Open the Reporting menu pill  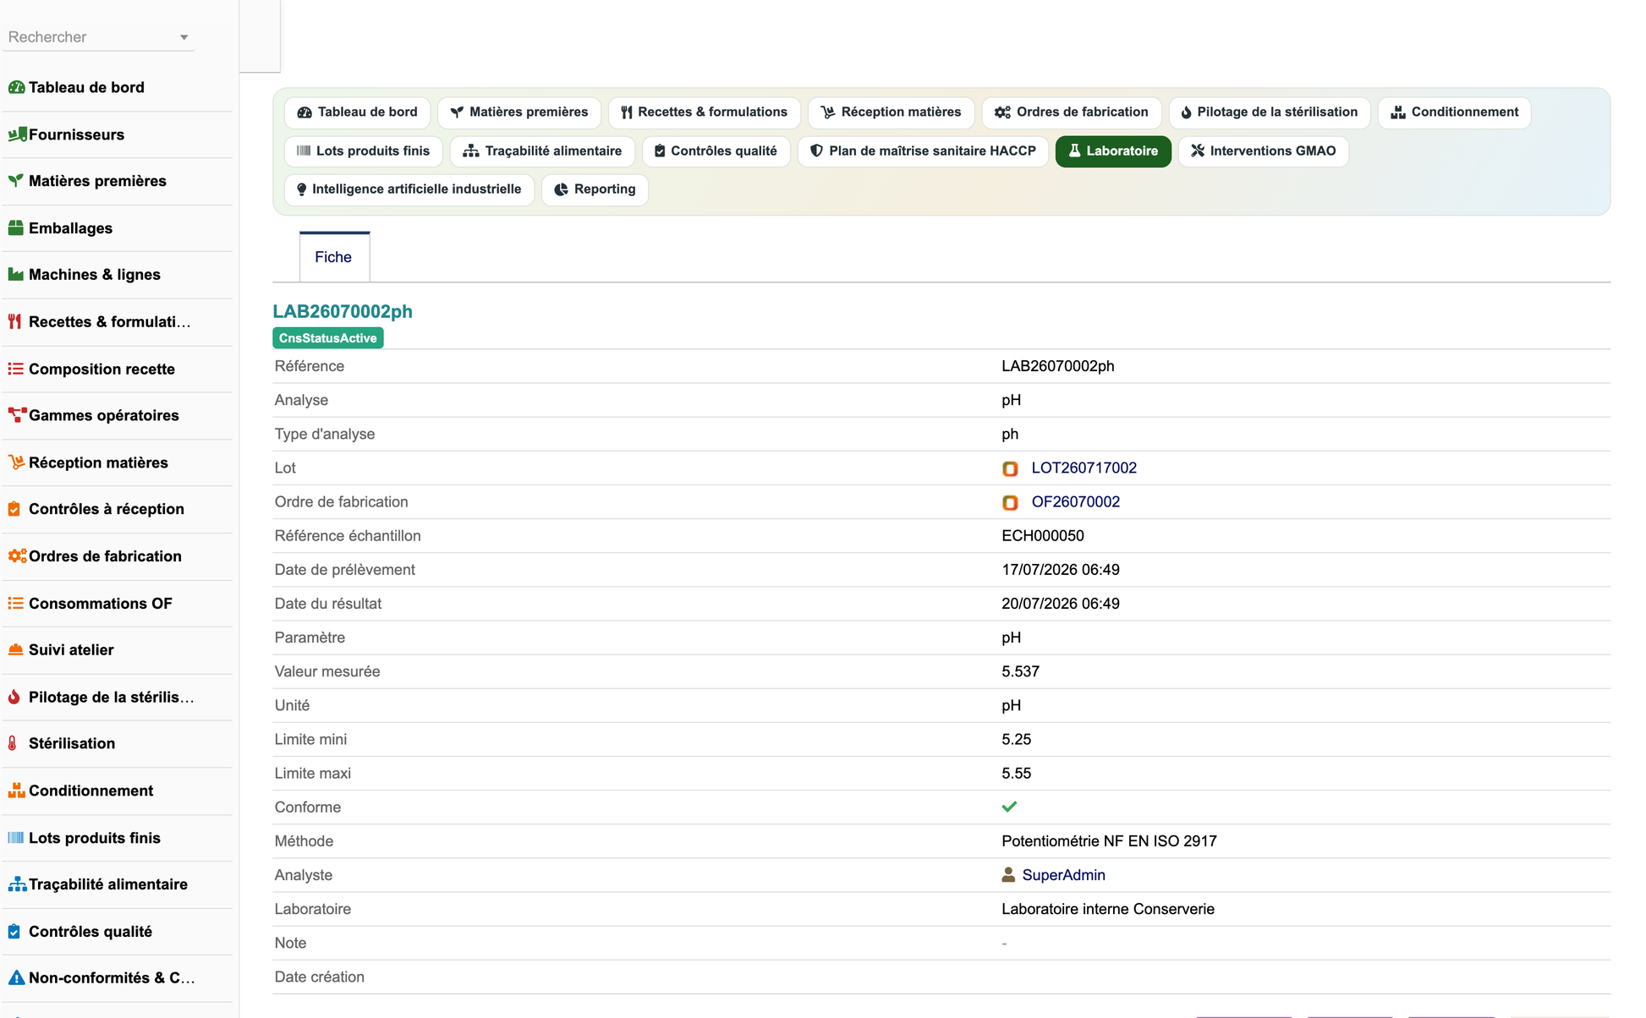pos(595,189)
